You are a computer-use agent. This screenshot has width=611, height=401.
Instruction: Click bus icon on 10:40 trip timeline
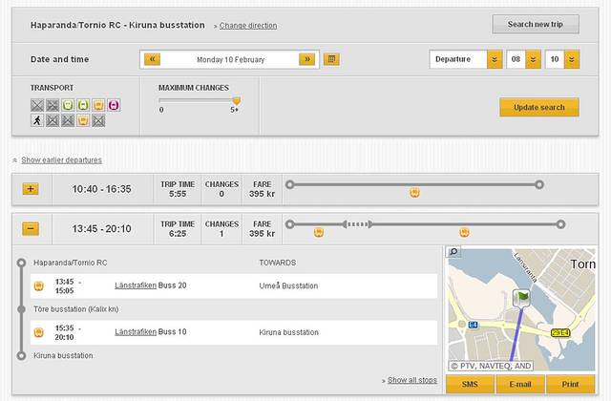point(415,192)
